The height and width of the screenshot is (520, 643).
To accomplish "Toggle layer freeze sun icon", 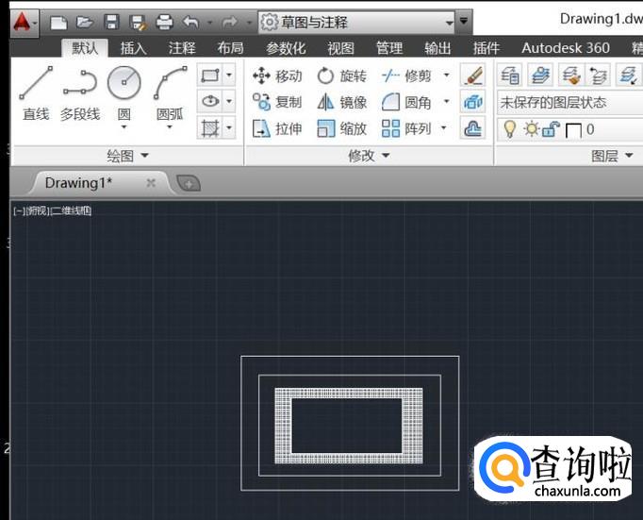I will point(531,129).
